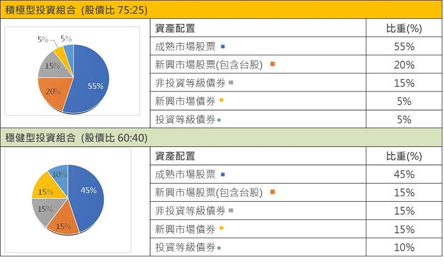The height and width of the screenshot is (275, 444).
Task: Click the 55% weight cell for 成熟市場股票
Action: [x=404, y=46]
